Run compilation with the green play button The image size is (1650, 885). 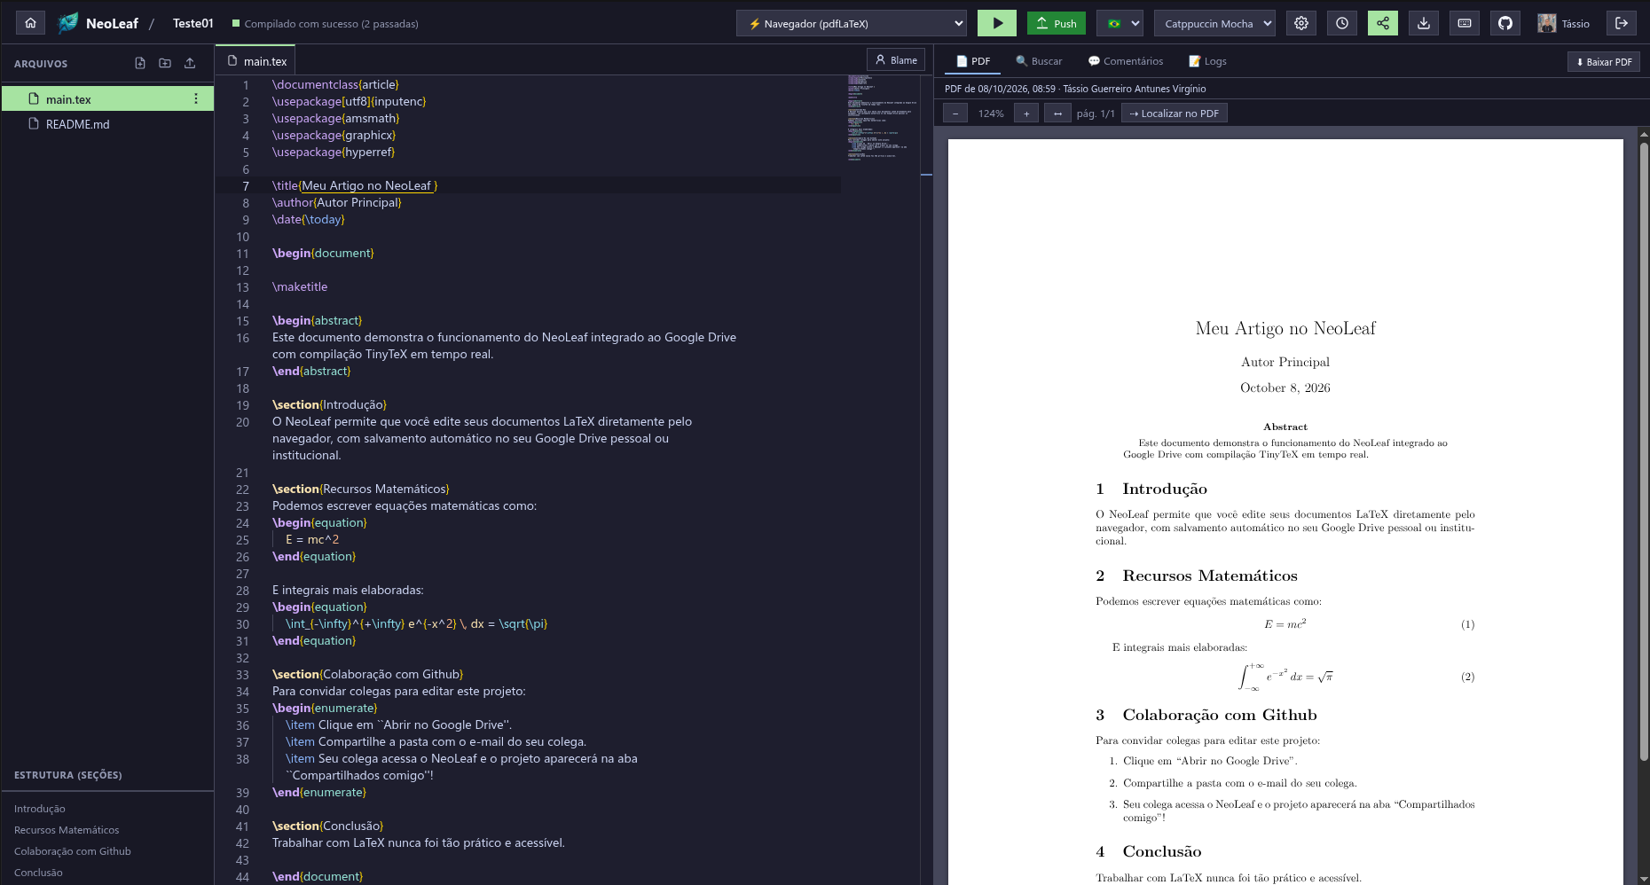(997, 23)
